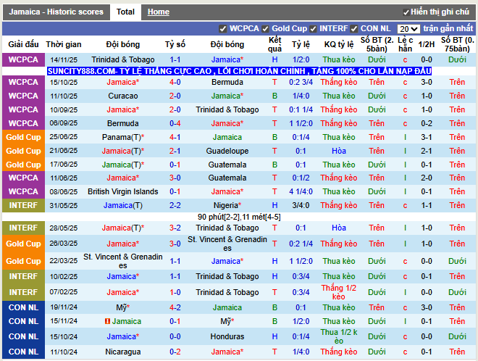Click date 25/06/25 in Panama row

(64, 137)
